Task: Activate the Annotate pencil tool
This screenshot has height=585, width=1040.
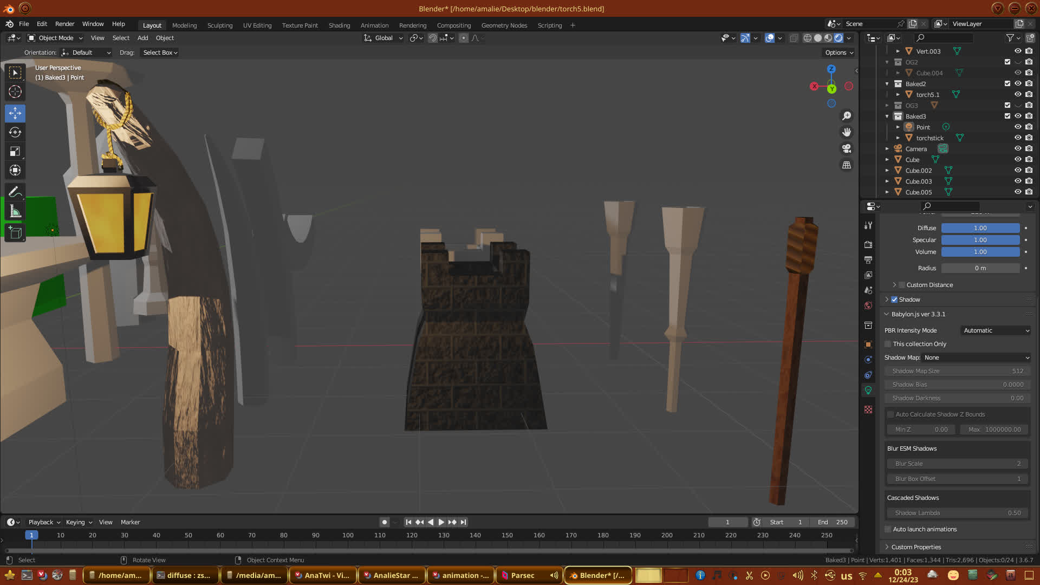Action: tap(15, 192)
